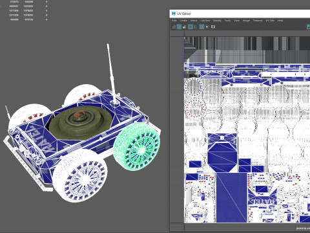The height and width of the screenshot is (233, 310).
Task: Toggle the highlighted texture borders icon
Action: pyautogui.click(x=191, y=27)
